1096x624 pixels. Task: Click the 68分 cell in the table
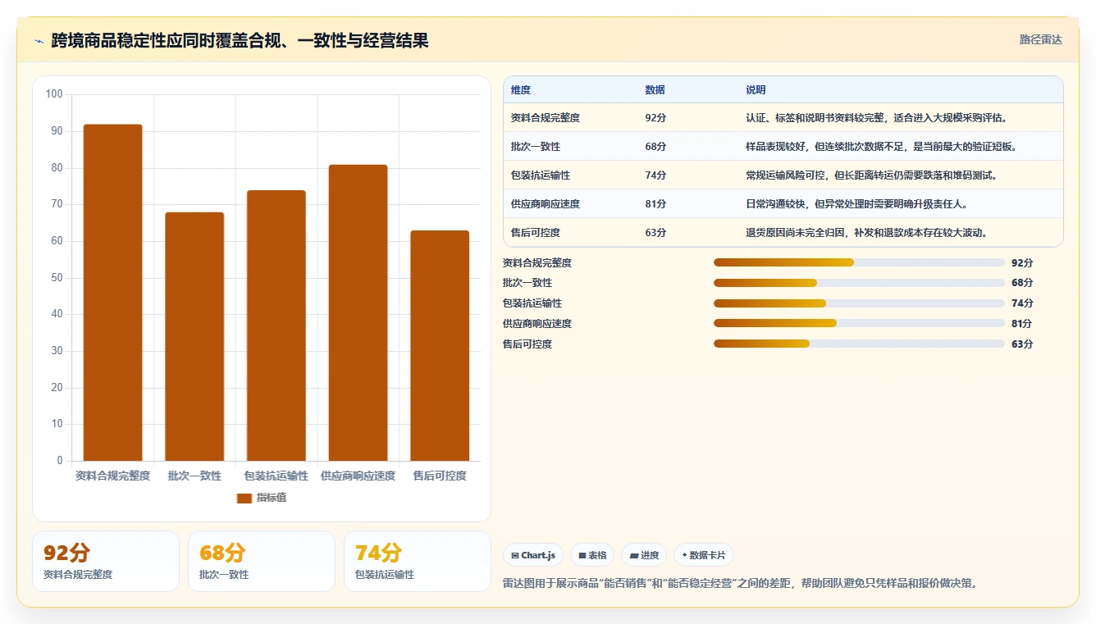tap(655, 147)
